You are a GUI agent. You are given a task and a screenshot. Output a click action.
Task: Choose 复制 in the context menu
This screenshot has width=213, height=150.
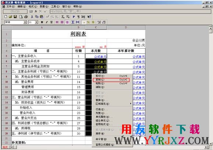(111, 80)
